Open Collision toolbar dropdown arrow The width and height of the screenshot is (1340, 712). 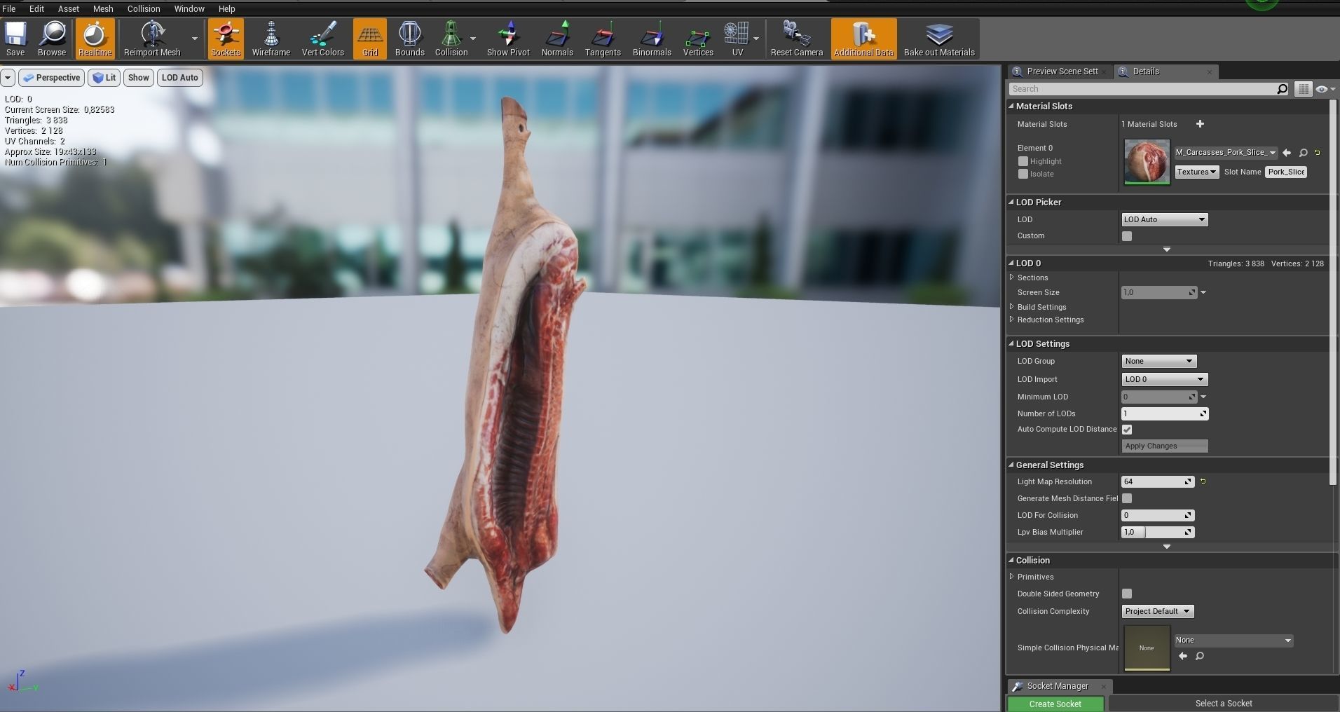(x=473, y=39)
